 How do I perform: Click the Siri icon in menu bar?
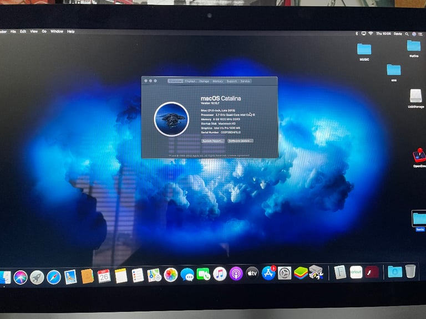tap(414, 34)
